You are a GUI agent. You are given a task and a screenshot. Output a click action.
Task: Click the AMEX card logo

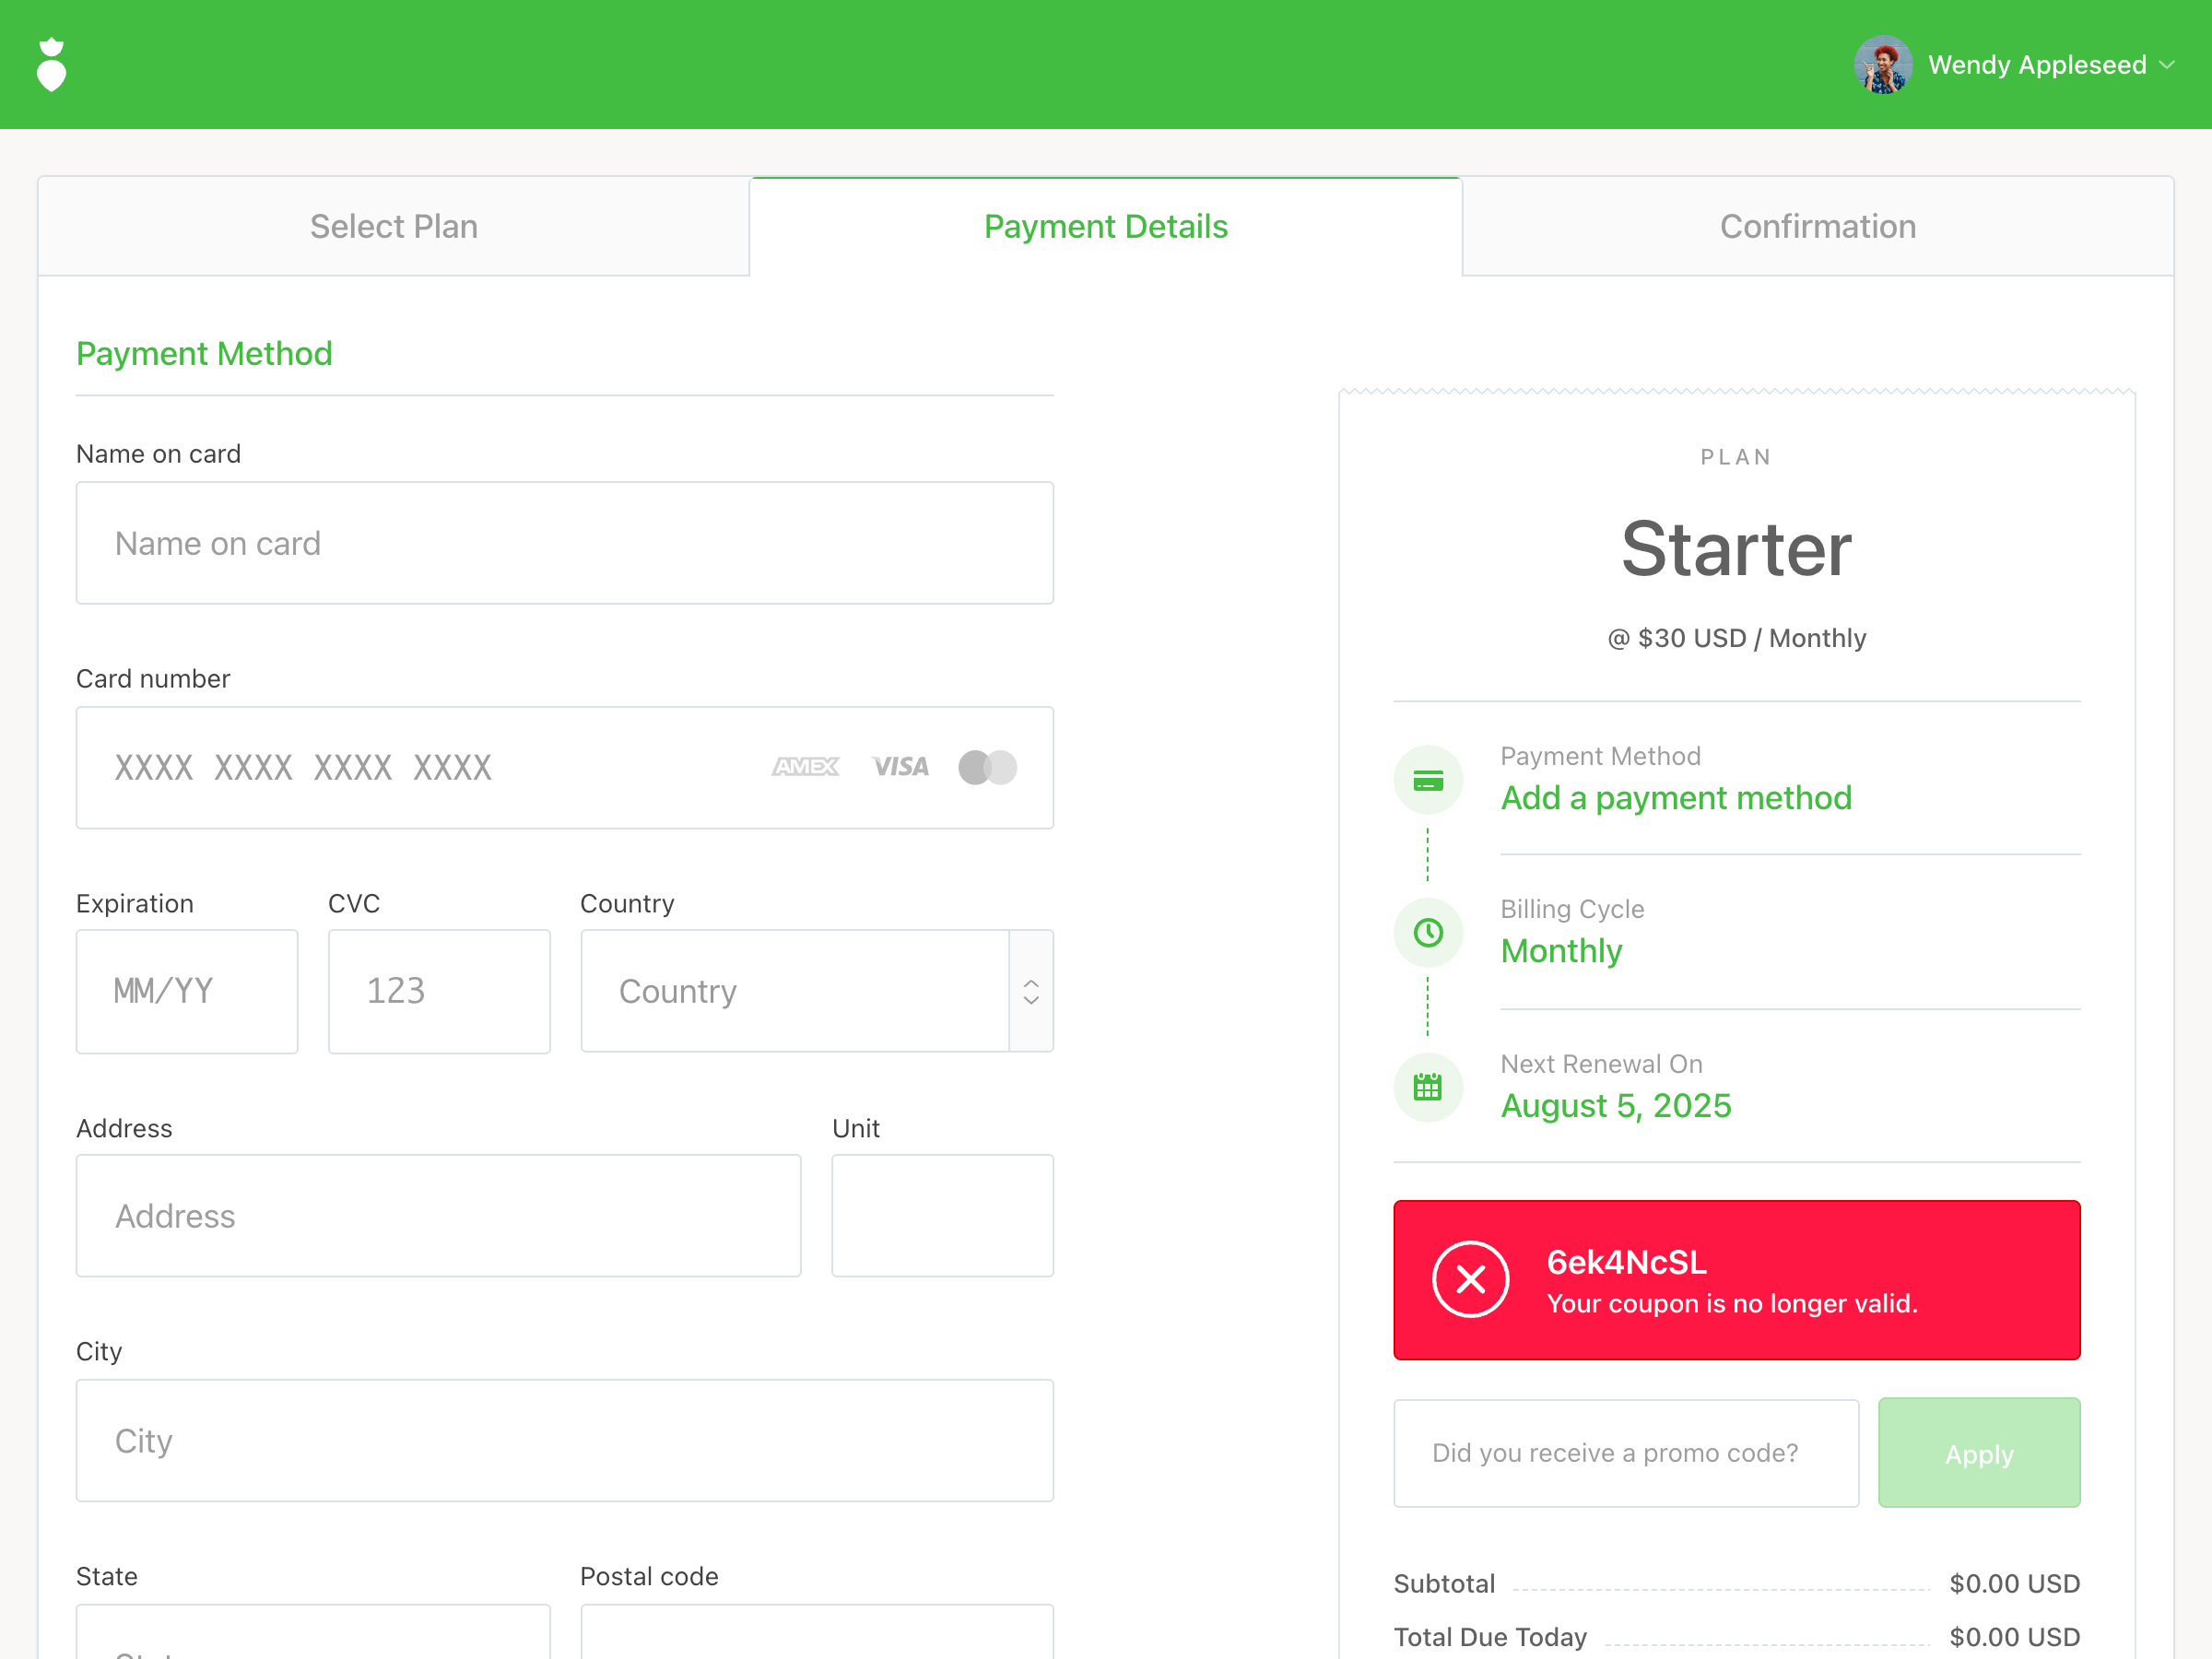pyautogui.click(x=805, y=767)
